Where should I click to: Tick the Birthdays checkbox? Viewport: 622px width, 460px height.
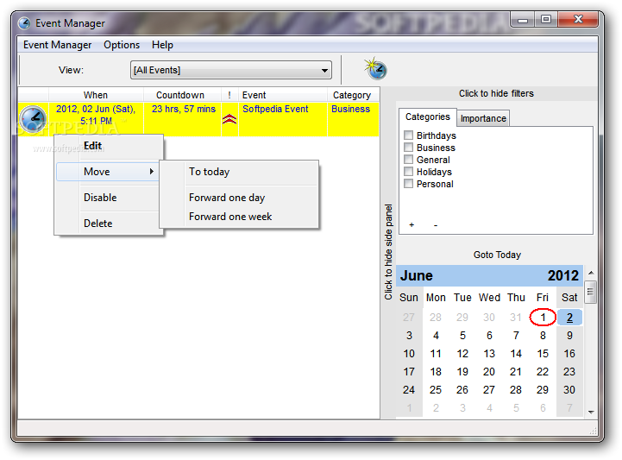click(x=409, y=135)
